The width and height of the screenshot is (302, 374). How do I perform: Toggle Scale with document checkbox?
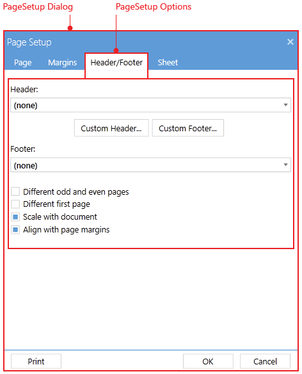15,217
